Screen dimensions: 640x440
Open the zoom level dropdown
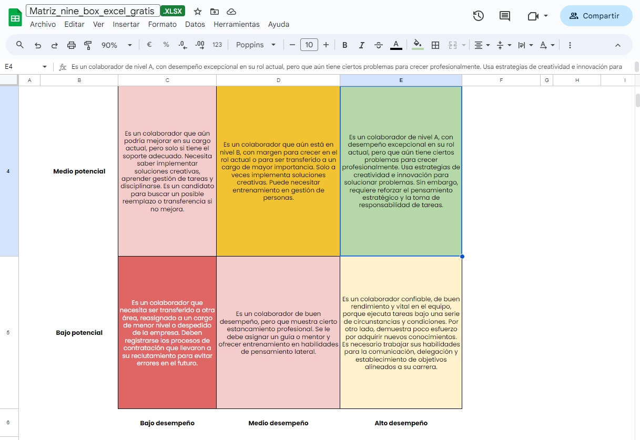[115, 45]
